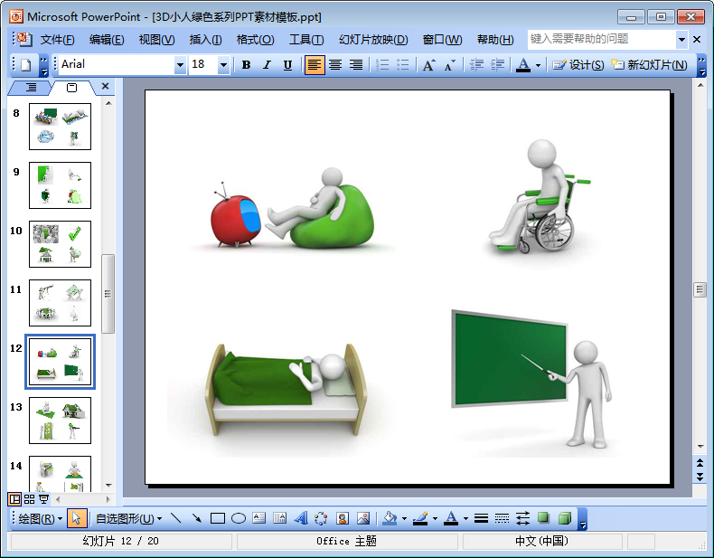
Task: Toggle Align Right button
Action: pos(355,65)
